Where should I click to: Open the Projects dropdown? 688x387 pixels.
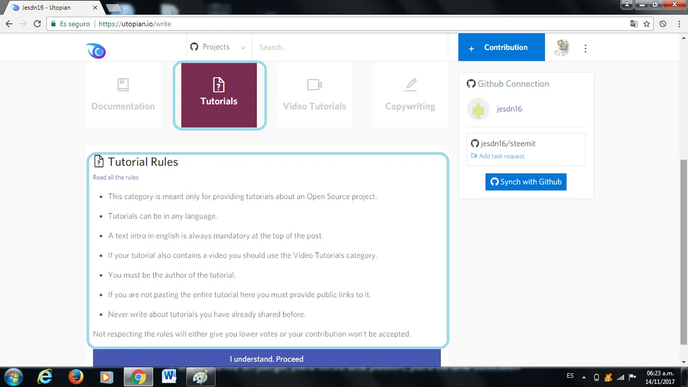click(218, 47)
